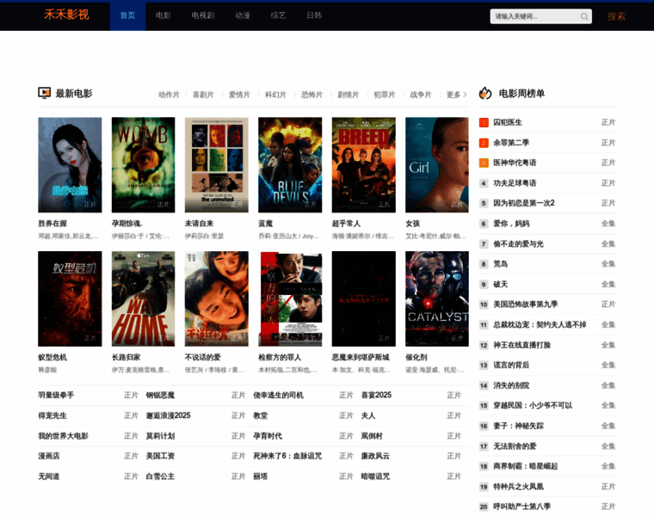Open the 蚁型危机 movie poster

click(x=70, y=298)
